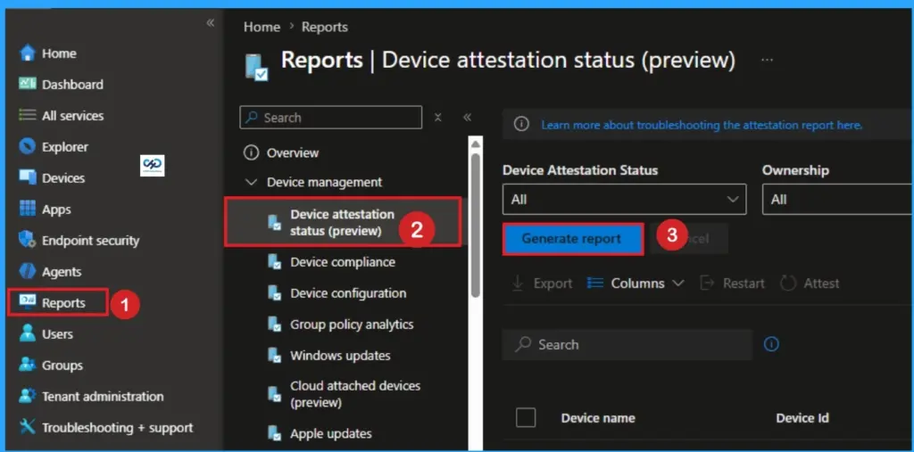Open the Ownership dropdown
914x452 pixels.
[837, 200]
